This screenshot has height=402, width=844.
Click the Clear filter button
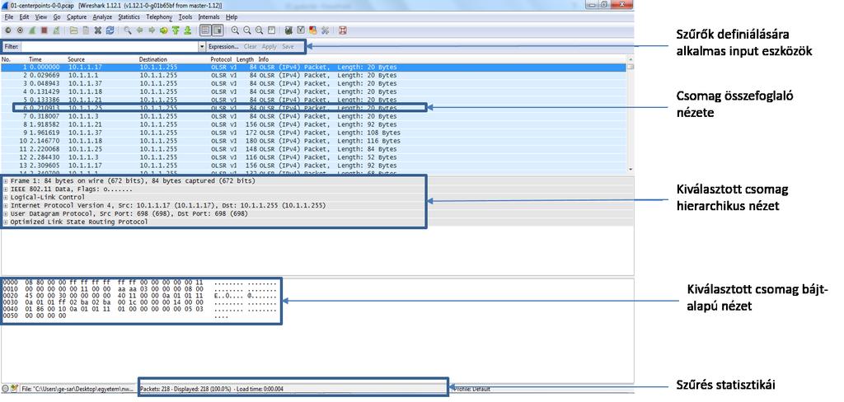pyautogui.click(x=251, y=47)
